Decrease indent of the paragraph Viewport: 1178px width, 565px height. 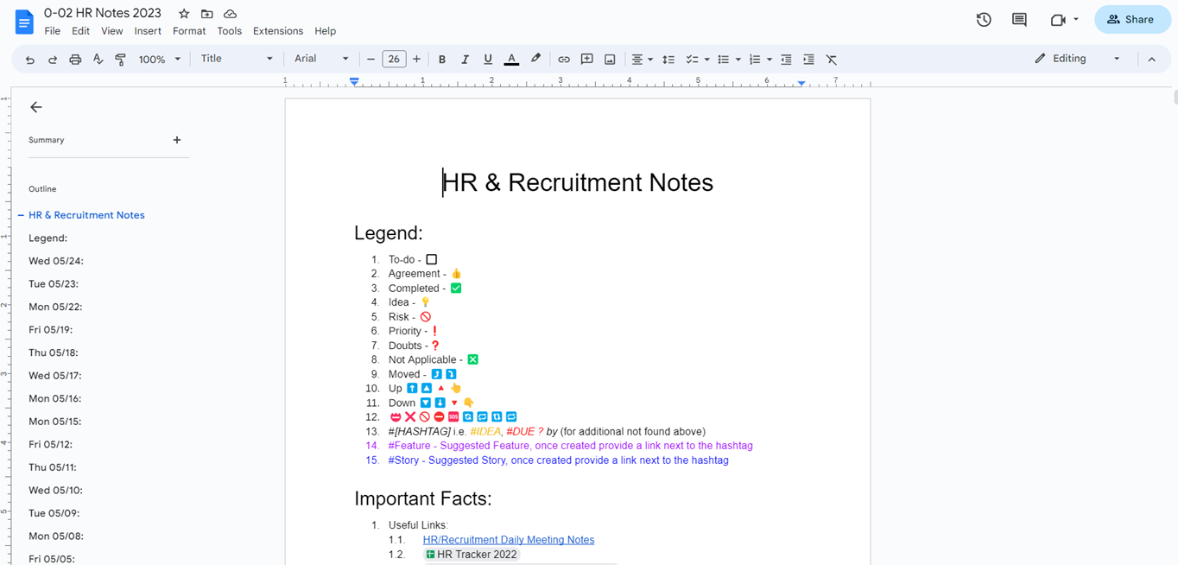coord(786,60)
